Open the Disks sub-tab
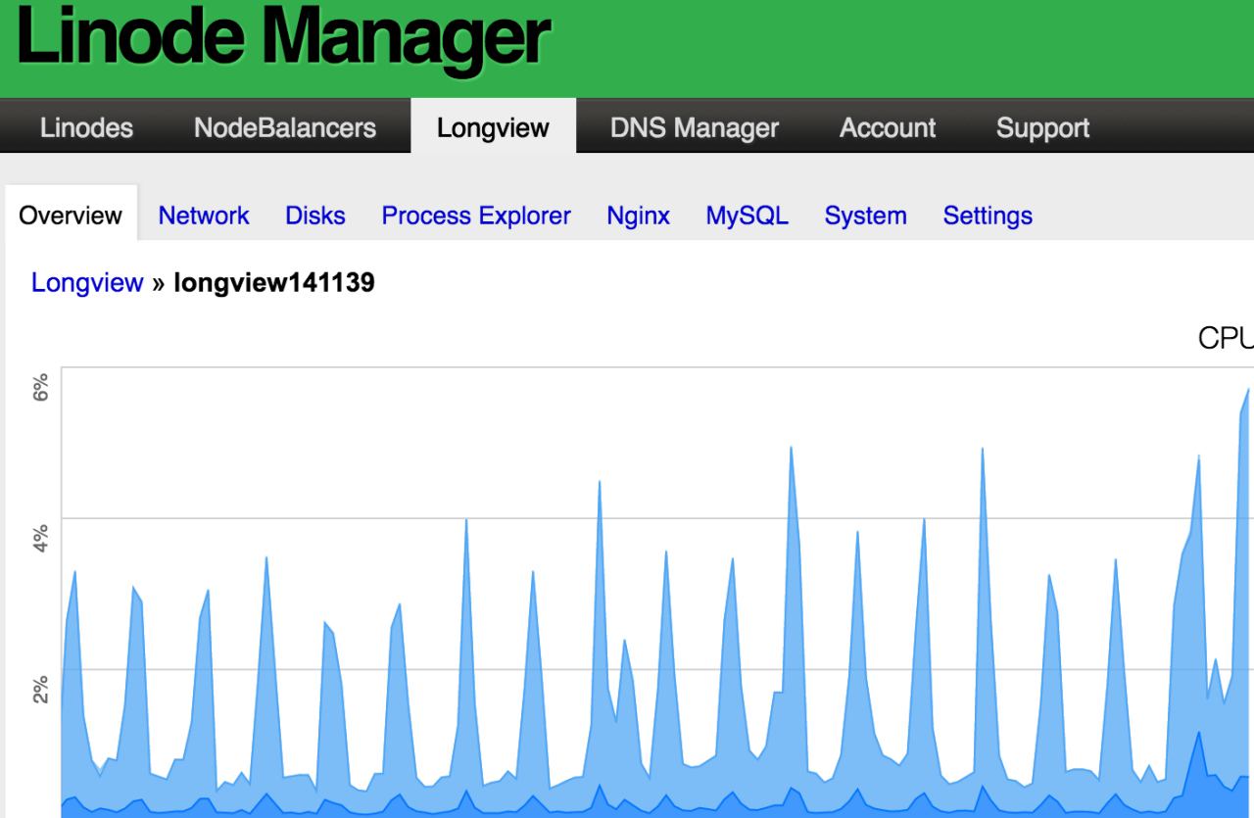This screenshot has width=1254, height=818. point(315,216)
